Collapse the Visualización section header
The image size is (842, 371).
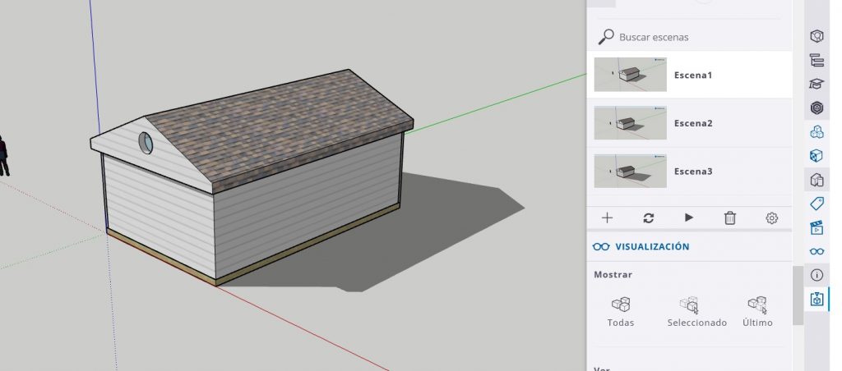coord(652,246)
